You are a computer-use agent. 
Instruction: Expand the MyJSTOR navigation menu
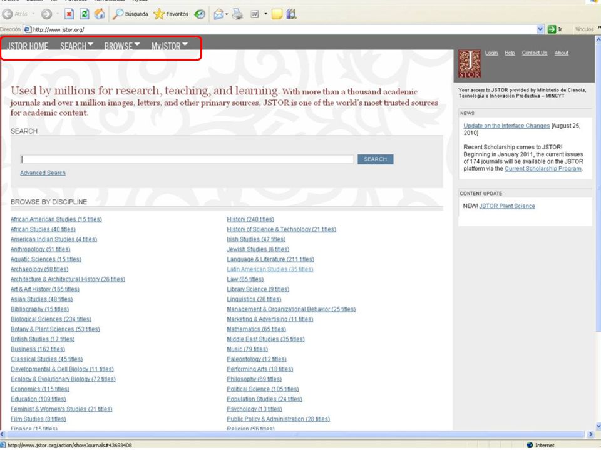(170, 46)
